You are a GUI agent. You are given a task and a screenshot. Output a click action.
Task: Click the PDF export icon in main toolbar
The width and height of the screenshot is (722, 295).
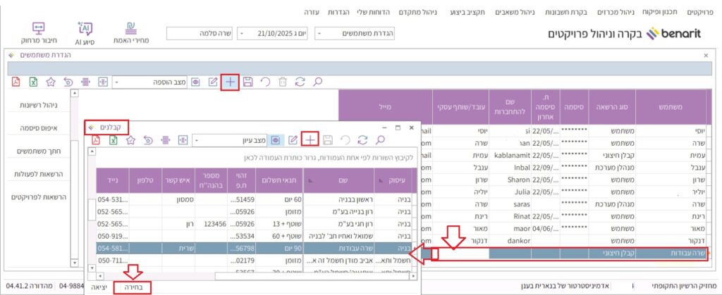tap(17, 82)
